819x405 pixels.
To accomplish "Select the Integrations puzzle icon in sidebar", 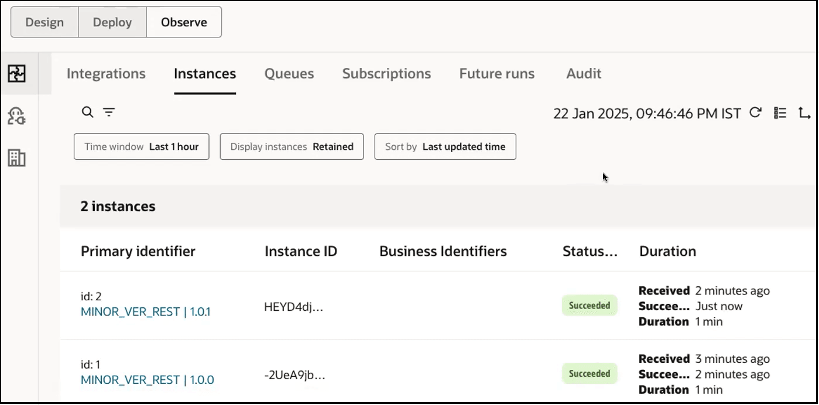I will point(16,74).
